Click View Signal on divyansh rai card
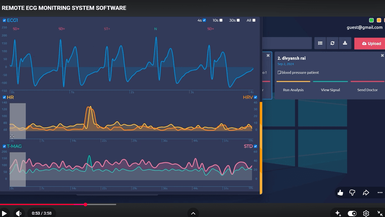This screenshot has height=217, width=385. pos(330,90)
